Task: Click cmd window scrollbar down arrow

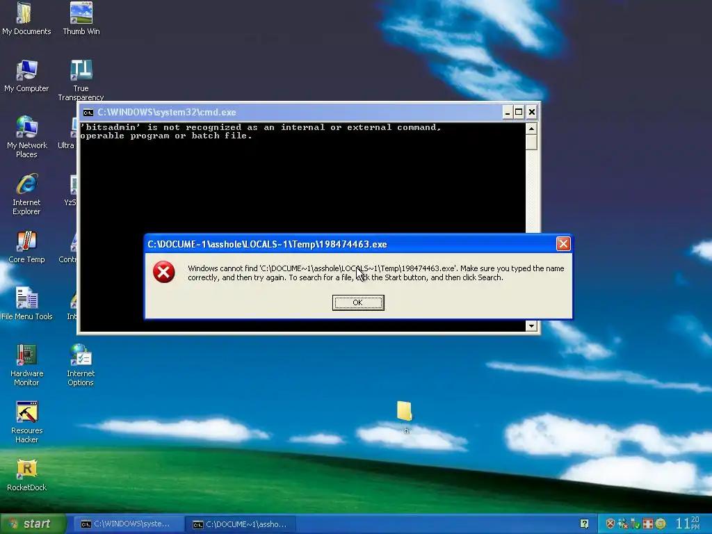Action: tap(531, 325)
